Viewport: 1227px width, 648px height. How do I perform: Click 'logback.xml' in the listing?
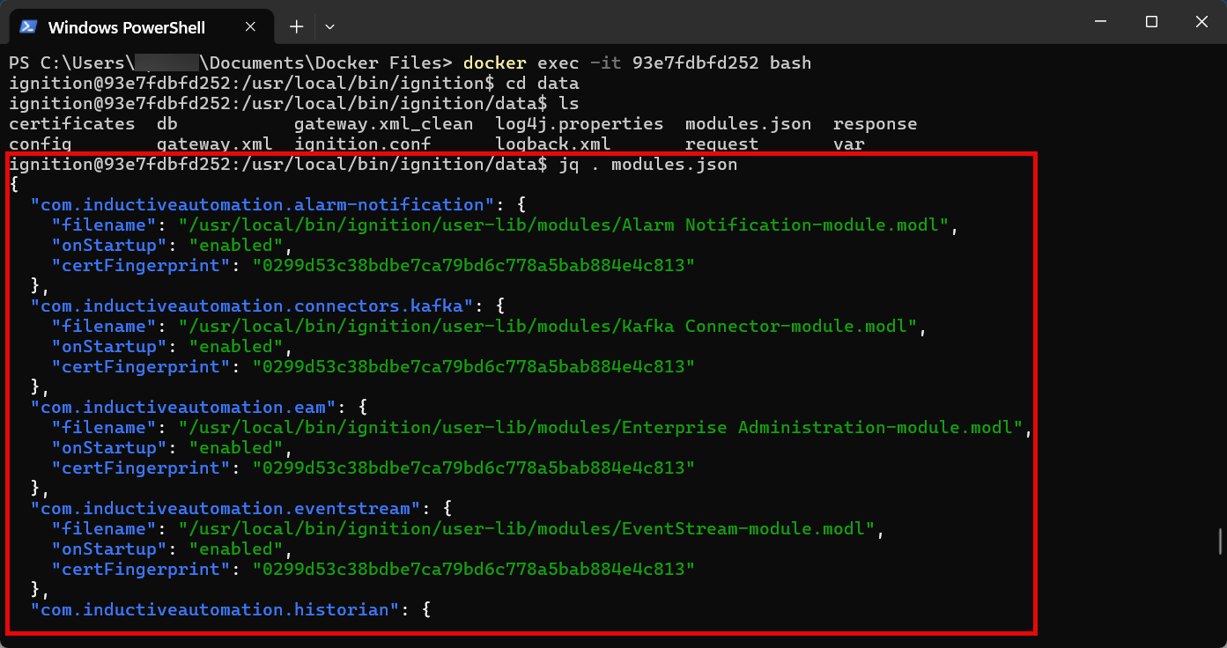[x=553, y=144]
